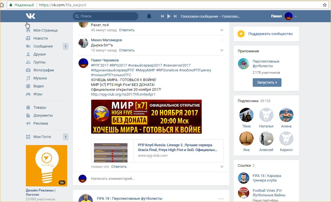
Task: Open the Colibri lightbulb ad image
Action: tap(46, 166)
